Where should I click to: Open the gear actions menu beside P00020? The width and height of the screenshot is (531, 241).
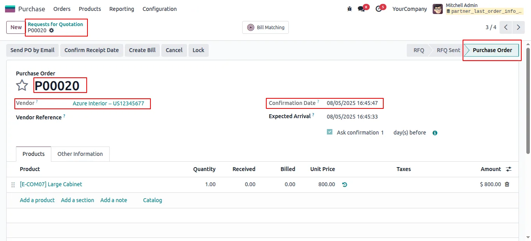tap(52, 30)
